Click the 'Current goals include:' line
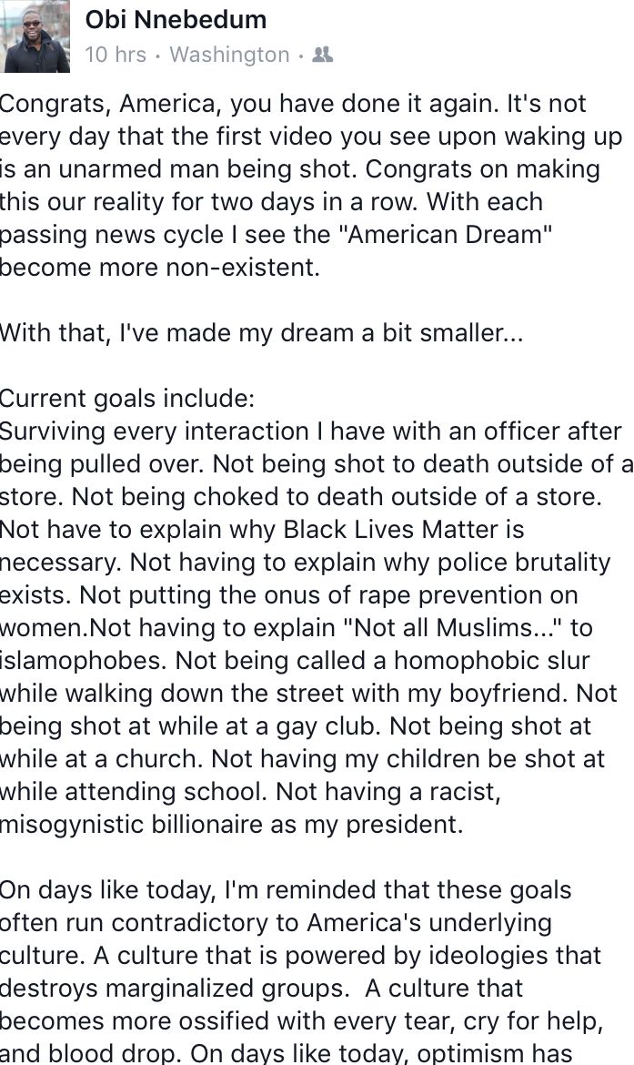The height and width of the screenshot is (1065, 634). (x=127, y=398)
